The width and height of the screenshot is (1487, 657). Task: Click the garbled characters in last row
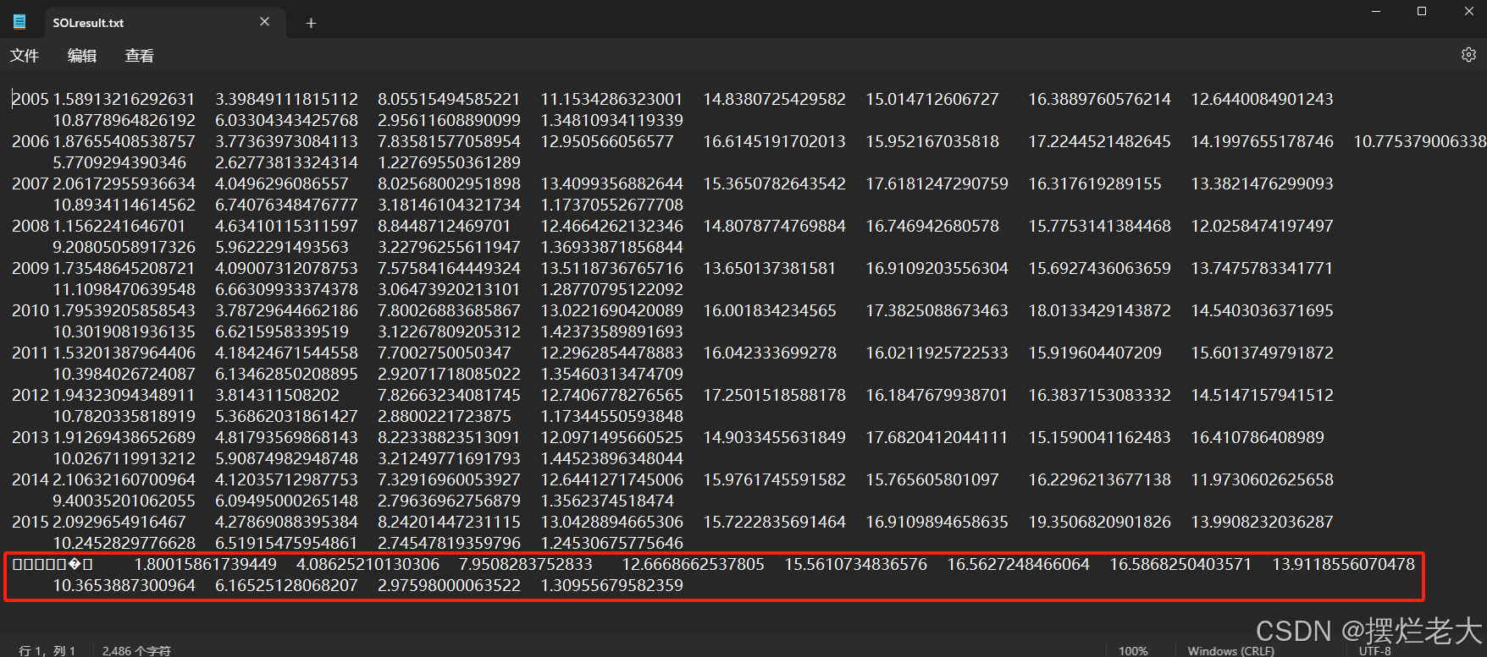pos(53,564)
